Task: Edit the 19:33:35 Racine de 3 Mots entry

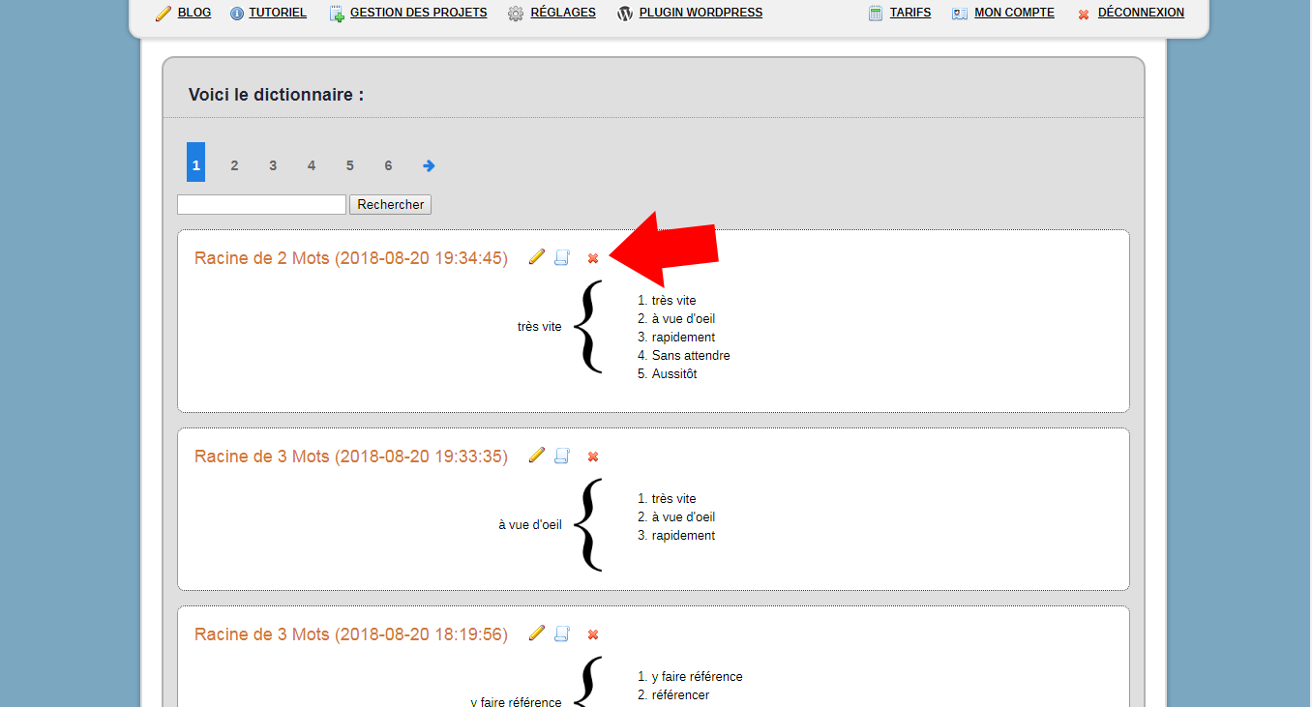Action: click(x=537, y=456)
